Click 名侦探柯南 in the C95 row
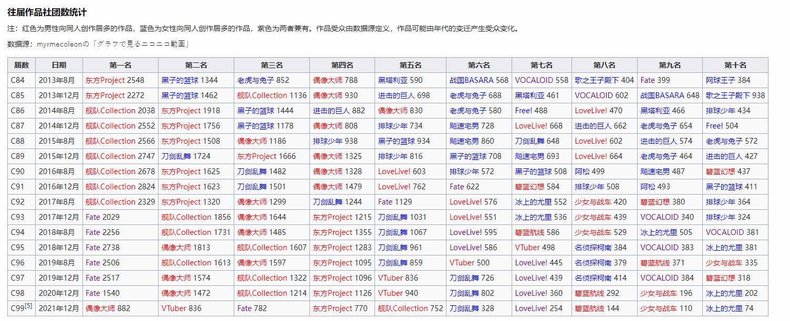Image resolution: width=790 pixels, height=321 pixels. (x=593, y=248)
